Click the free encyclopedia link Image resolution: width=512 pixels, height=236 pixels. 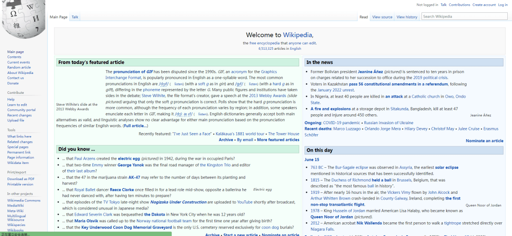[265, 43]
